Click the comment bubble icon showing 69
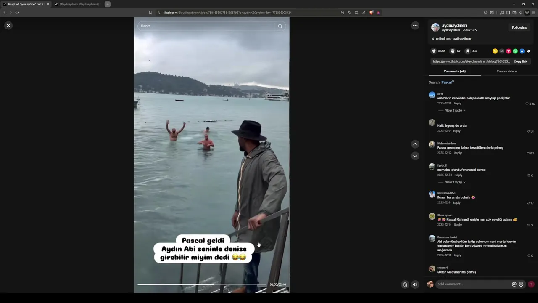This screenshot has height=303, width=538. point(452,51)
